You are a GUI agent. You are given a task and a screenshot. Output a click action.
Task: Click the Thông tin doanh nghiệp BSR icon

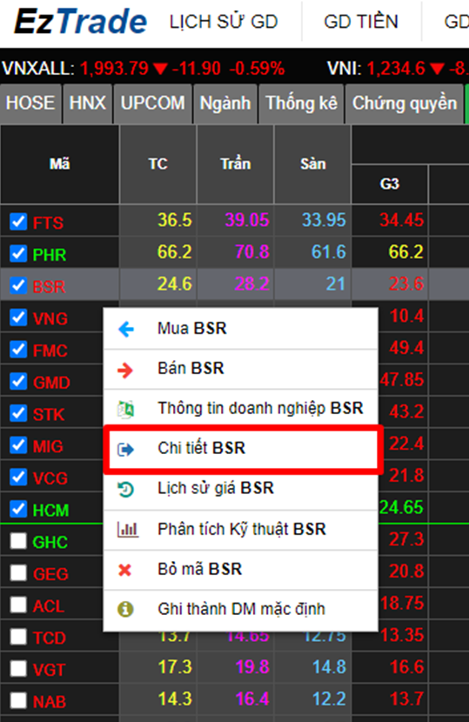tap(125, 410)
